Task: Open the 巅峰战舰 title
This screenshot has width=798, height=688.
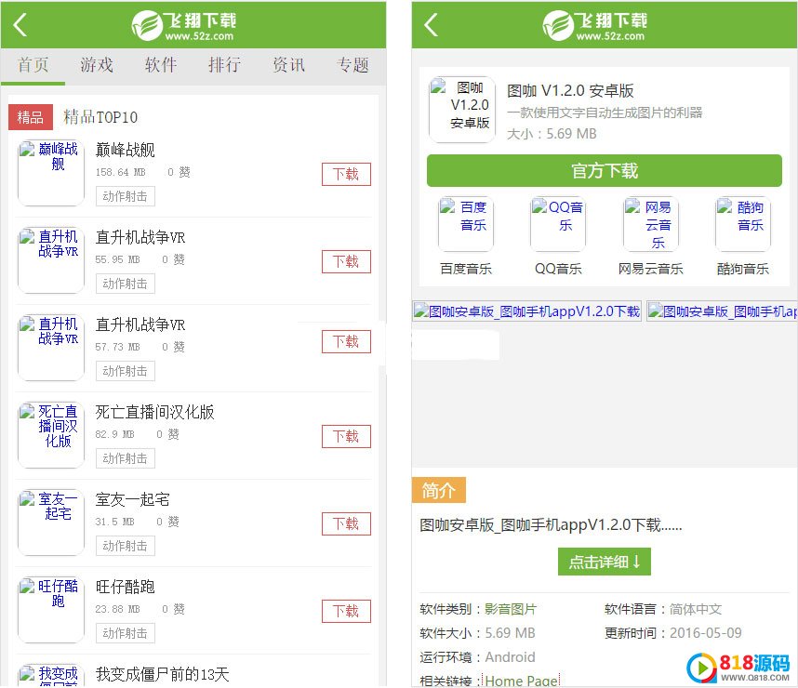Action: pyautogui.click(x=126, y=150)
